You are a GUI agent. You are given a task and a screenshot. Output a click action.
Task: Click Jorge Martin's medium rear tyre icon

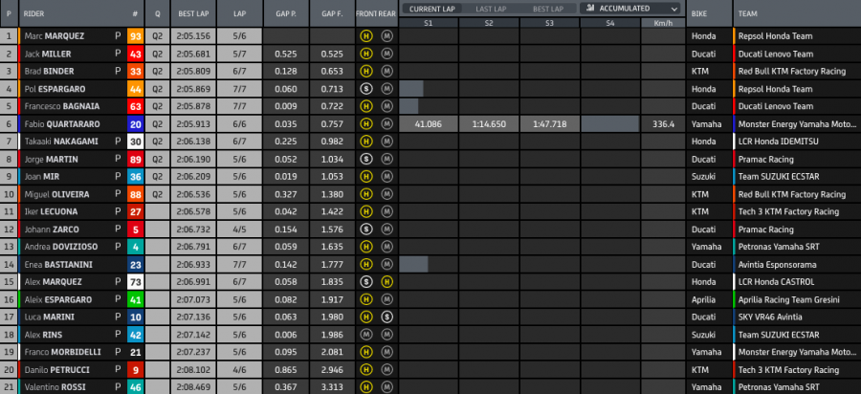[386, 159]
